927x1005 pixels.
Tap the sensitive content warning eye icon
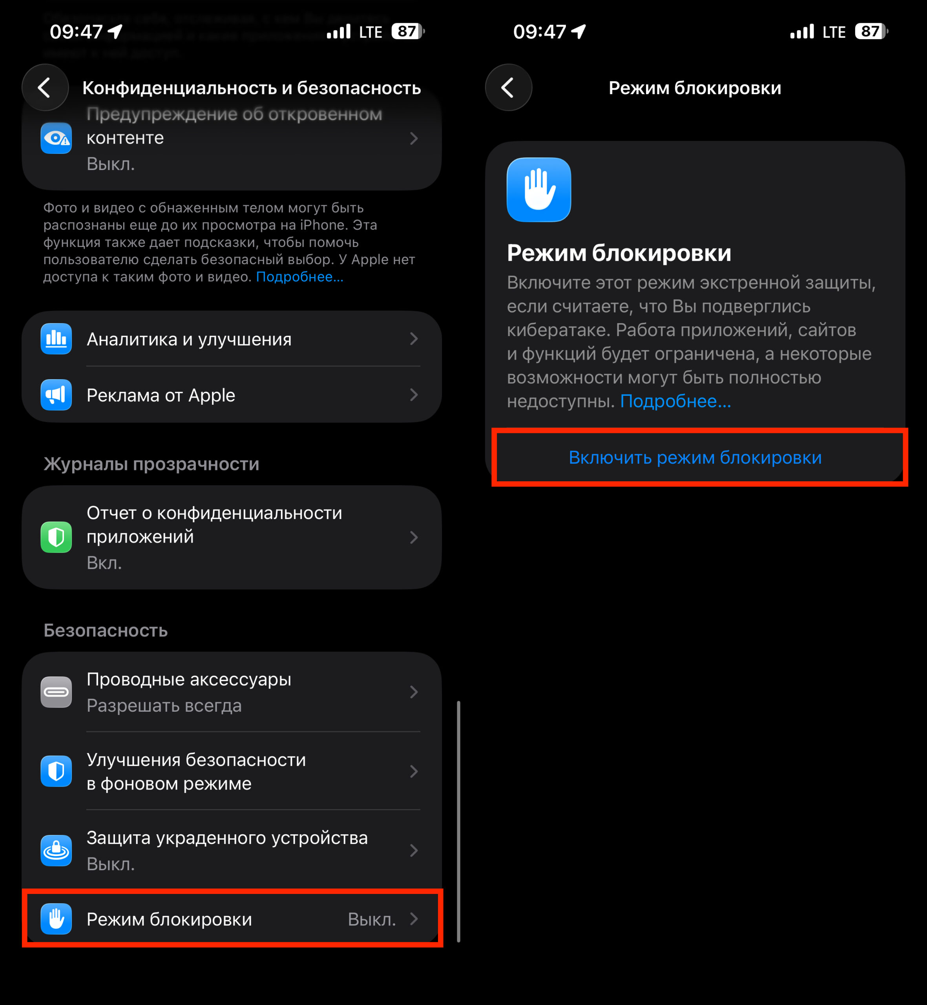tap(56, 138)
